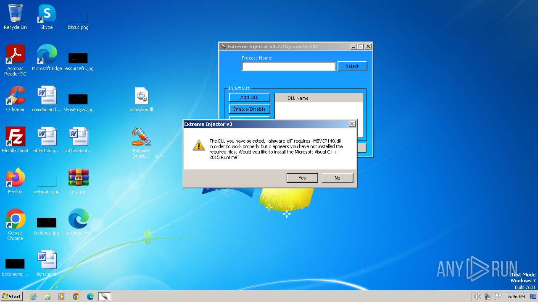The image size is (538, 302).
Task: Open File Explorer from the taskbar
Action: [x=47, y=297]
